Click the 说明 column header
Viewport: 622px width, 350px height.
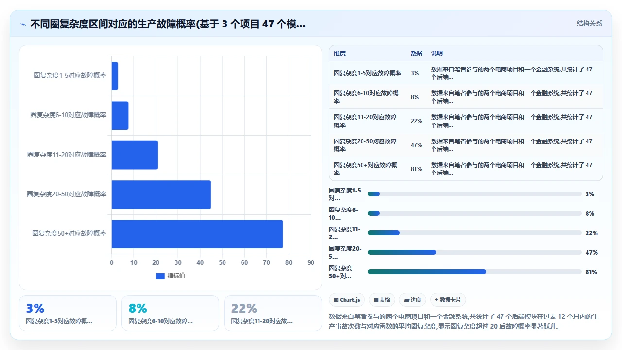pos(437,53)
